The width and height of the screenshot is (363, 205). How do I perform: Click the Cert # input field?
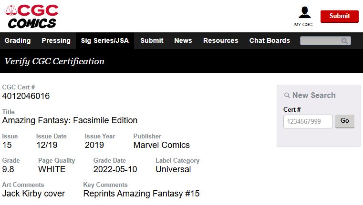pyautogui.click(x=308, y=121)
